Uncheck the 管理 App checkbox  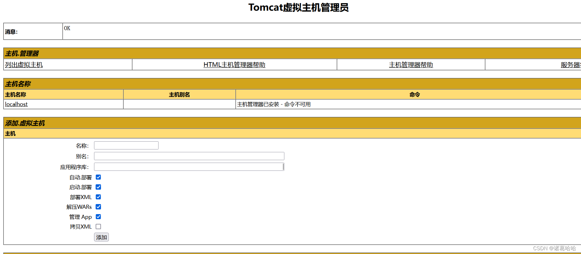click(98, 217)
